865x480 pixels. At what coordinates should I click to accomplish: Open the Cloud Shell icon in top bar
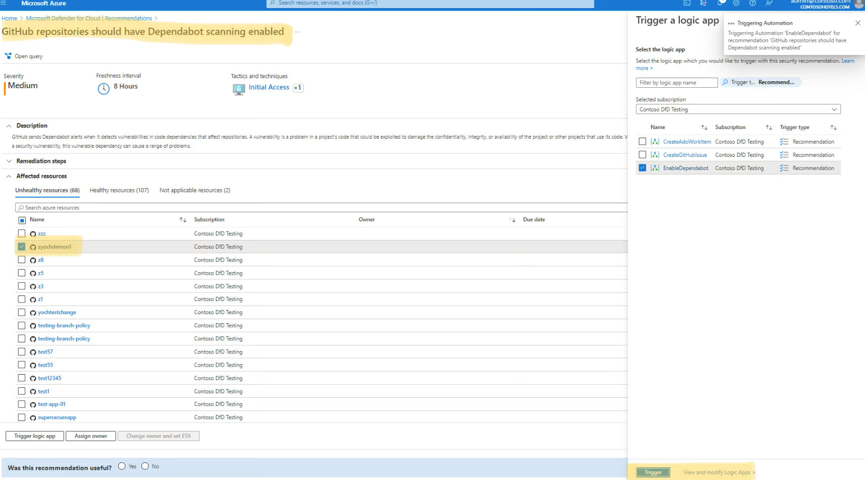pyautogui.click(x=687, y=3)
